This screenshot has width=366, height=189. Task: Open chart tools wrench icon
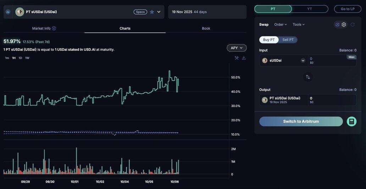[237, 58]
